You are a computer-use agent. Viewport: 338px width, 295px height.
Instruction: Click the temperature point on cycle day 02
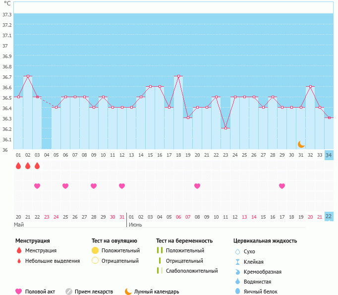point(28,76)
